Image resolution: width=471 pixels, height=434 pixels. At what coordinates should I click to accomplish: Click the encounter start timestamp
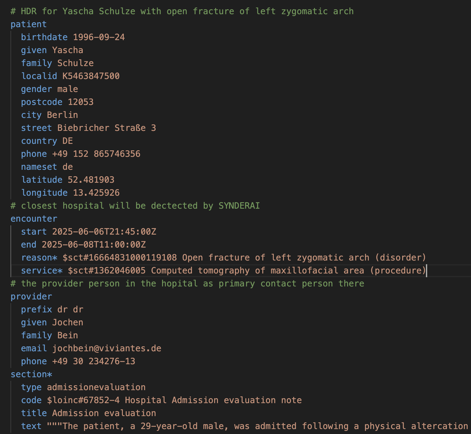click(x=104, y=232)
